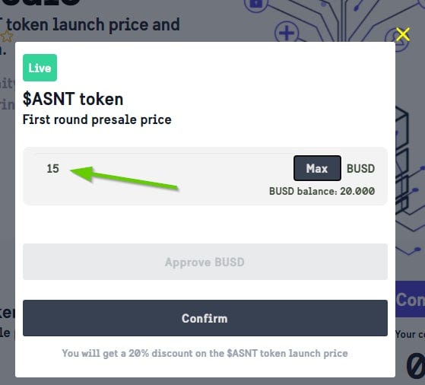
Task: Click the First round presale price subtitle
Action: pyautogui.click(x=97, y=119)
